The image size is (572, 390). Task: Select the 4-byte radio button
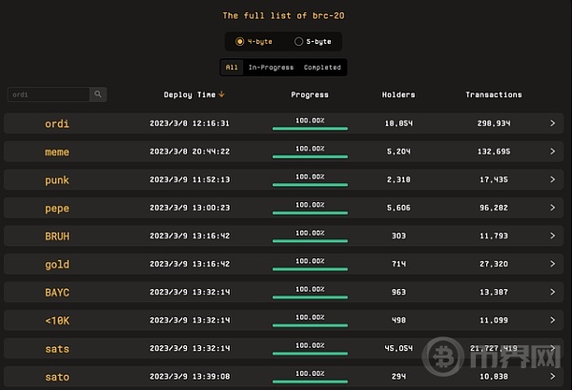coord(239,42)
